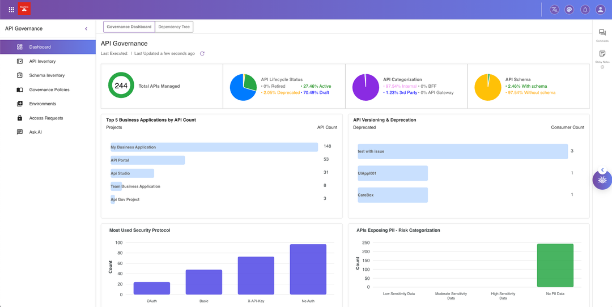Click the floating bug assistant button
Viewport: 612px width, 307px height.
[602, 180]
